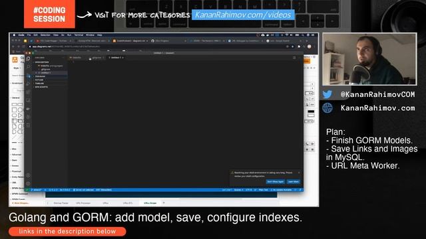This screenshot has height=239, width=426.
Task: Open the File menu in macOS menu bar
Action: (29, 35)
